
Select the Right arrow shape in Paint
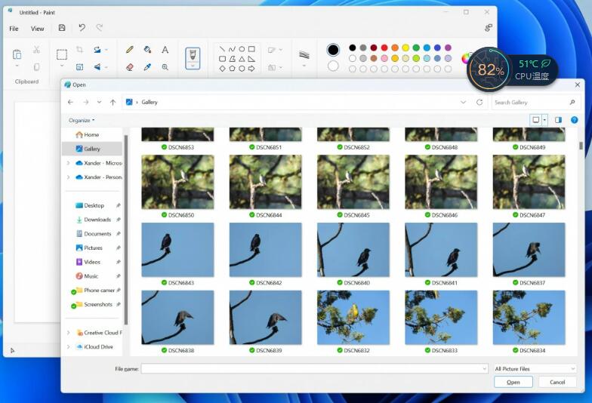click(251, 69)
